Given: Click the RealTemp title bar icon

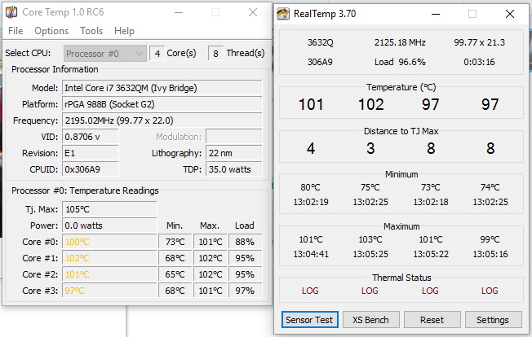Looking at the screenshot, I should pyautogui.click(x=283, y=14).
